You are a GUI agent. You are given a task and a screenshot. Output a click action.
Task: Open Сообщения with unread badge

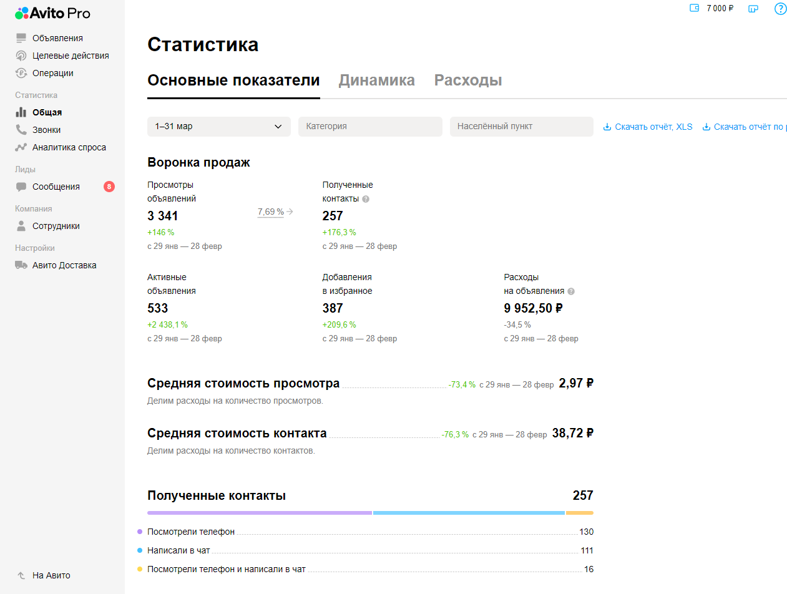coord(56,187)
